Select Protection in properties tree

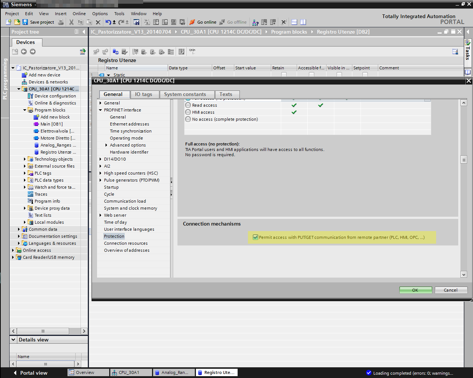114,236
